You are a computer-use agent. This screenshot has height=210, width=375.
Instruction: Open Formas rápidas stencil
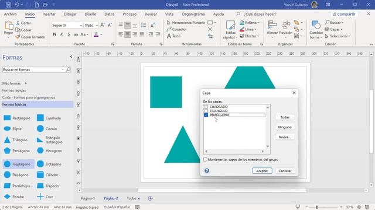(x=14, y=90)
